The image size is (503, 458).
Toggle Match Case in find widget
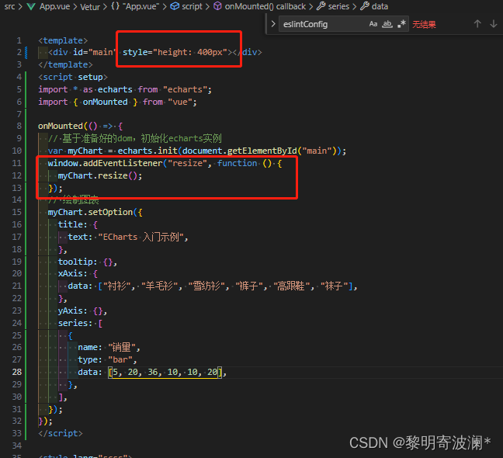click(x=373, y=24)
